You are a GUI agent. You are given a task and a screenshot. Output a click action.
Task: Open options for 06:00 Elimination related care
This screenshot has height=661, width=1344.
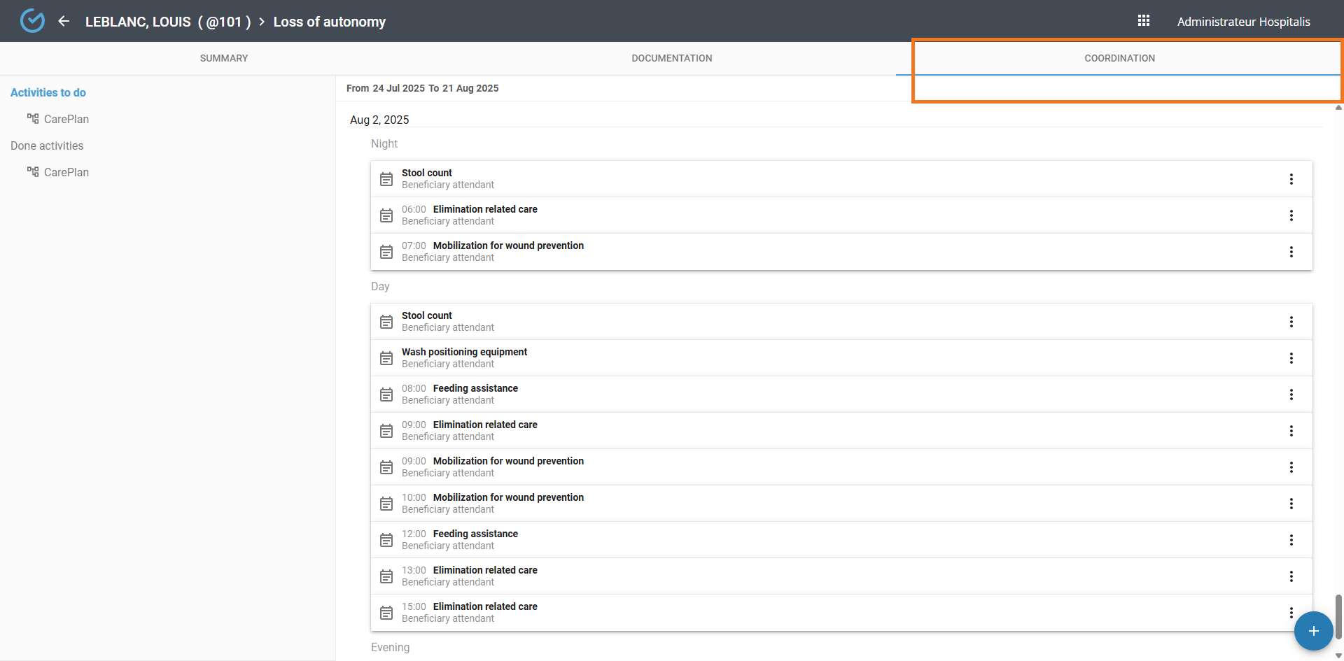[1291, 215]
